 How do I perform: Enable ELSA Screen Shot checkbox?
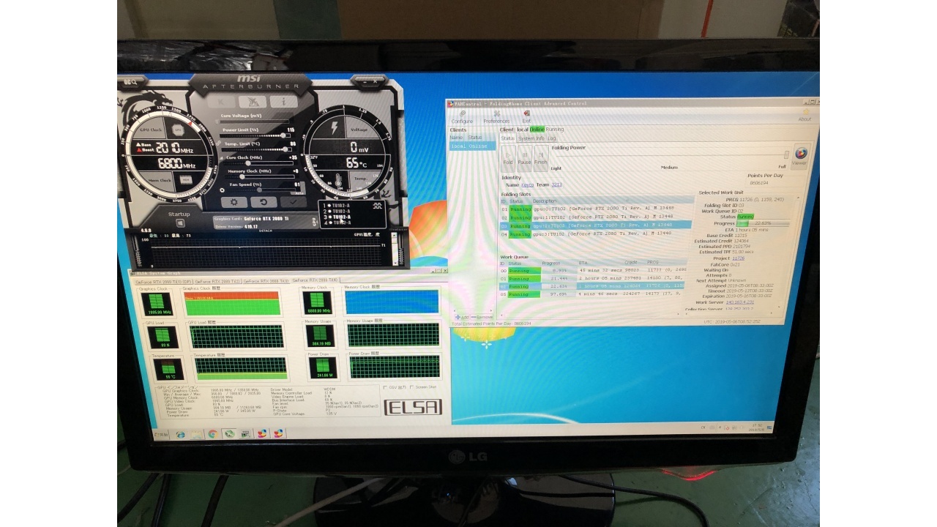413,387
